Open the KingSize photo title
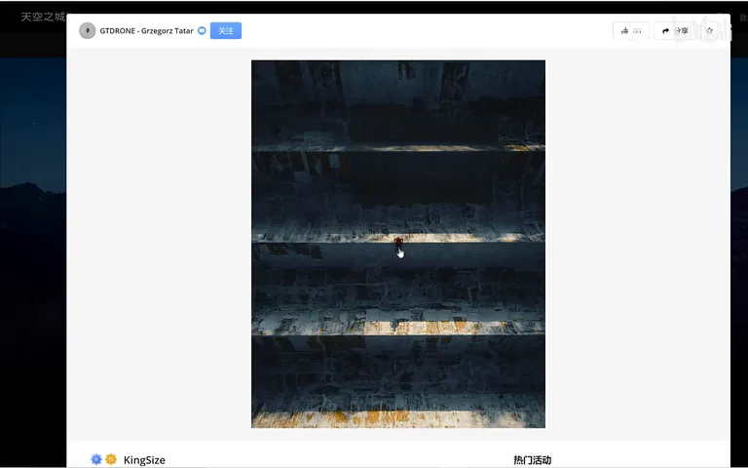 point(144,460)
